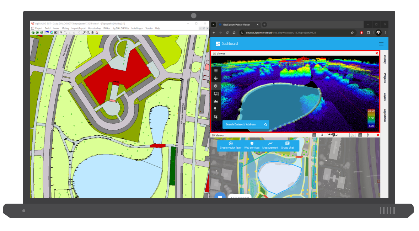
Task: Click the map pin marker tool
Action: tap(216, 109)
